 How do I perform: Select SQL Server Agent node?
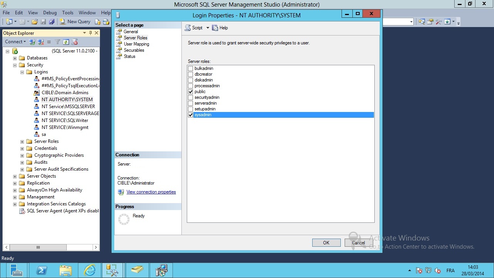(x=63, y=211)
